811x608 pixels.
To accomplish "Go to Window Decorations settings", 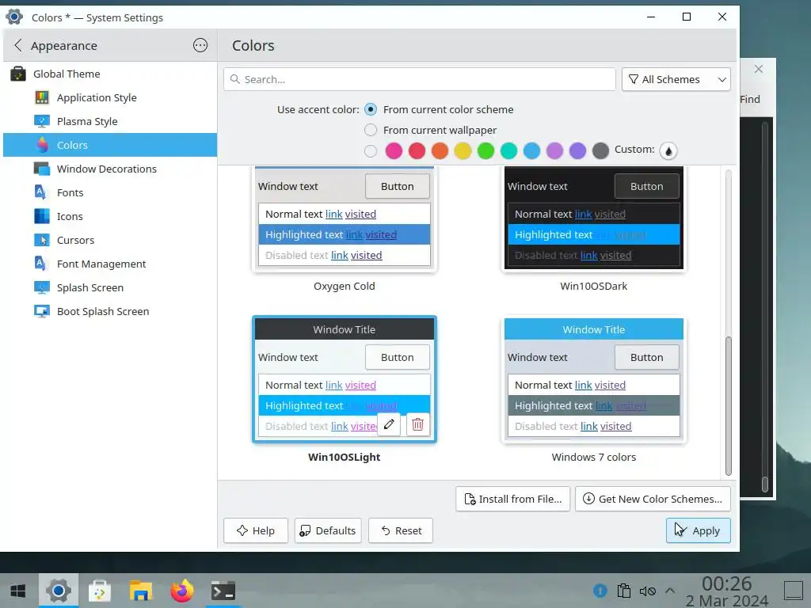I will click(110, 169).
